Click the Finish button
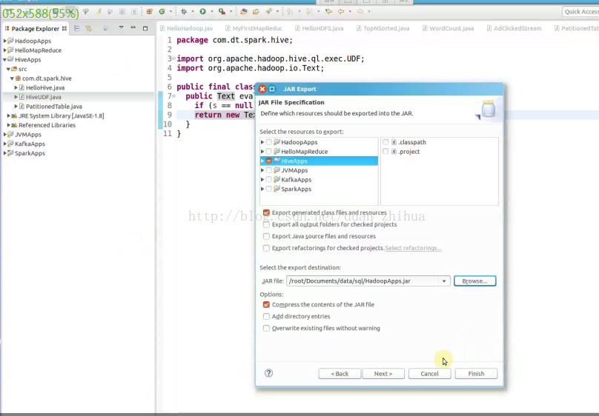This screenshot has width=599, height=416. (476, 374)
